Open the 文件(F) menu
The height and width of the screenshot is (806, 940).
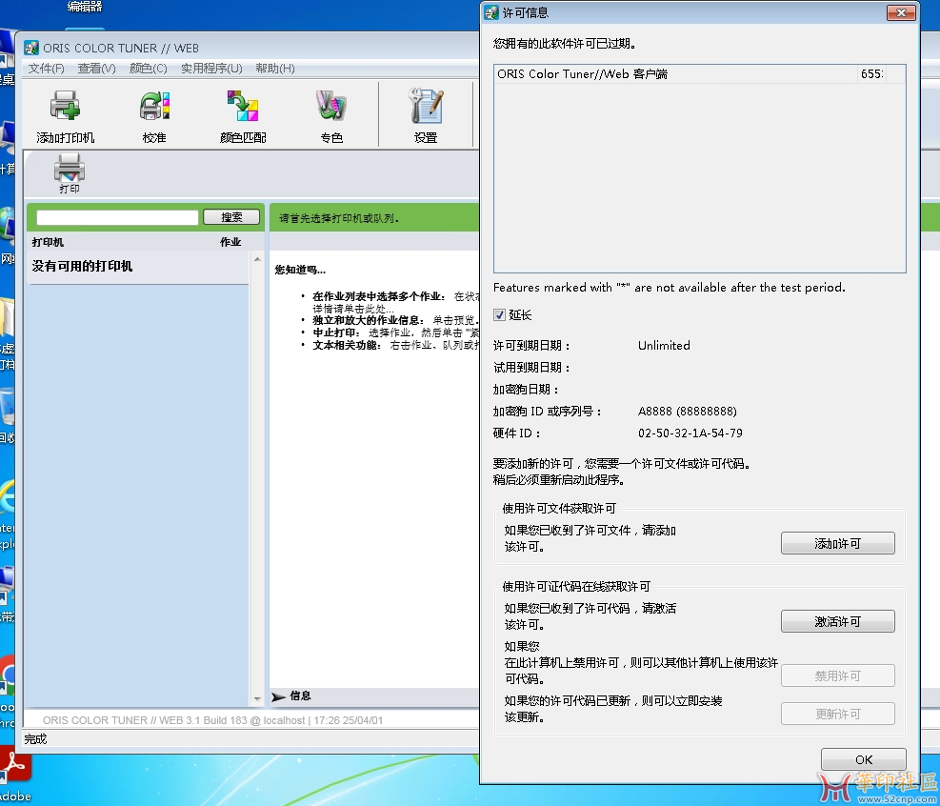point(46,69)
